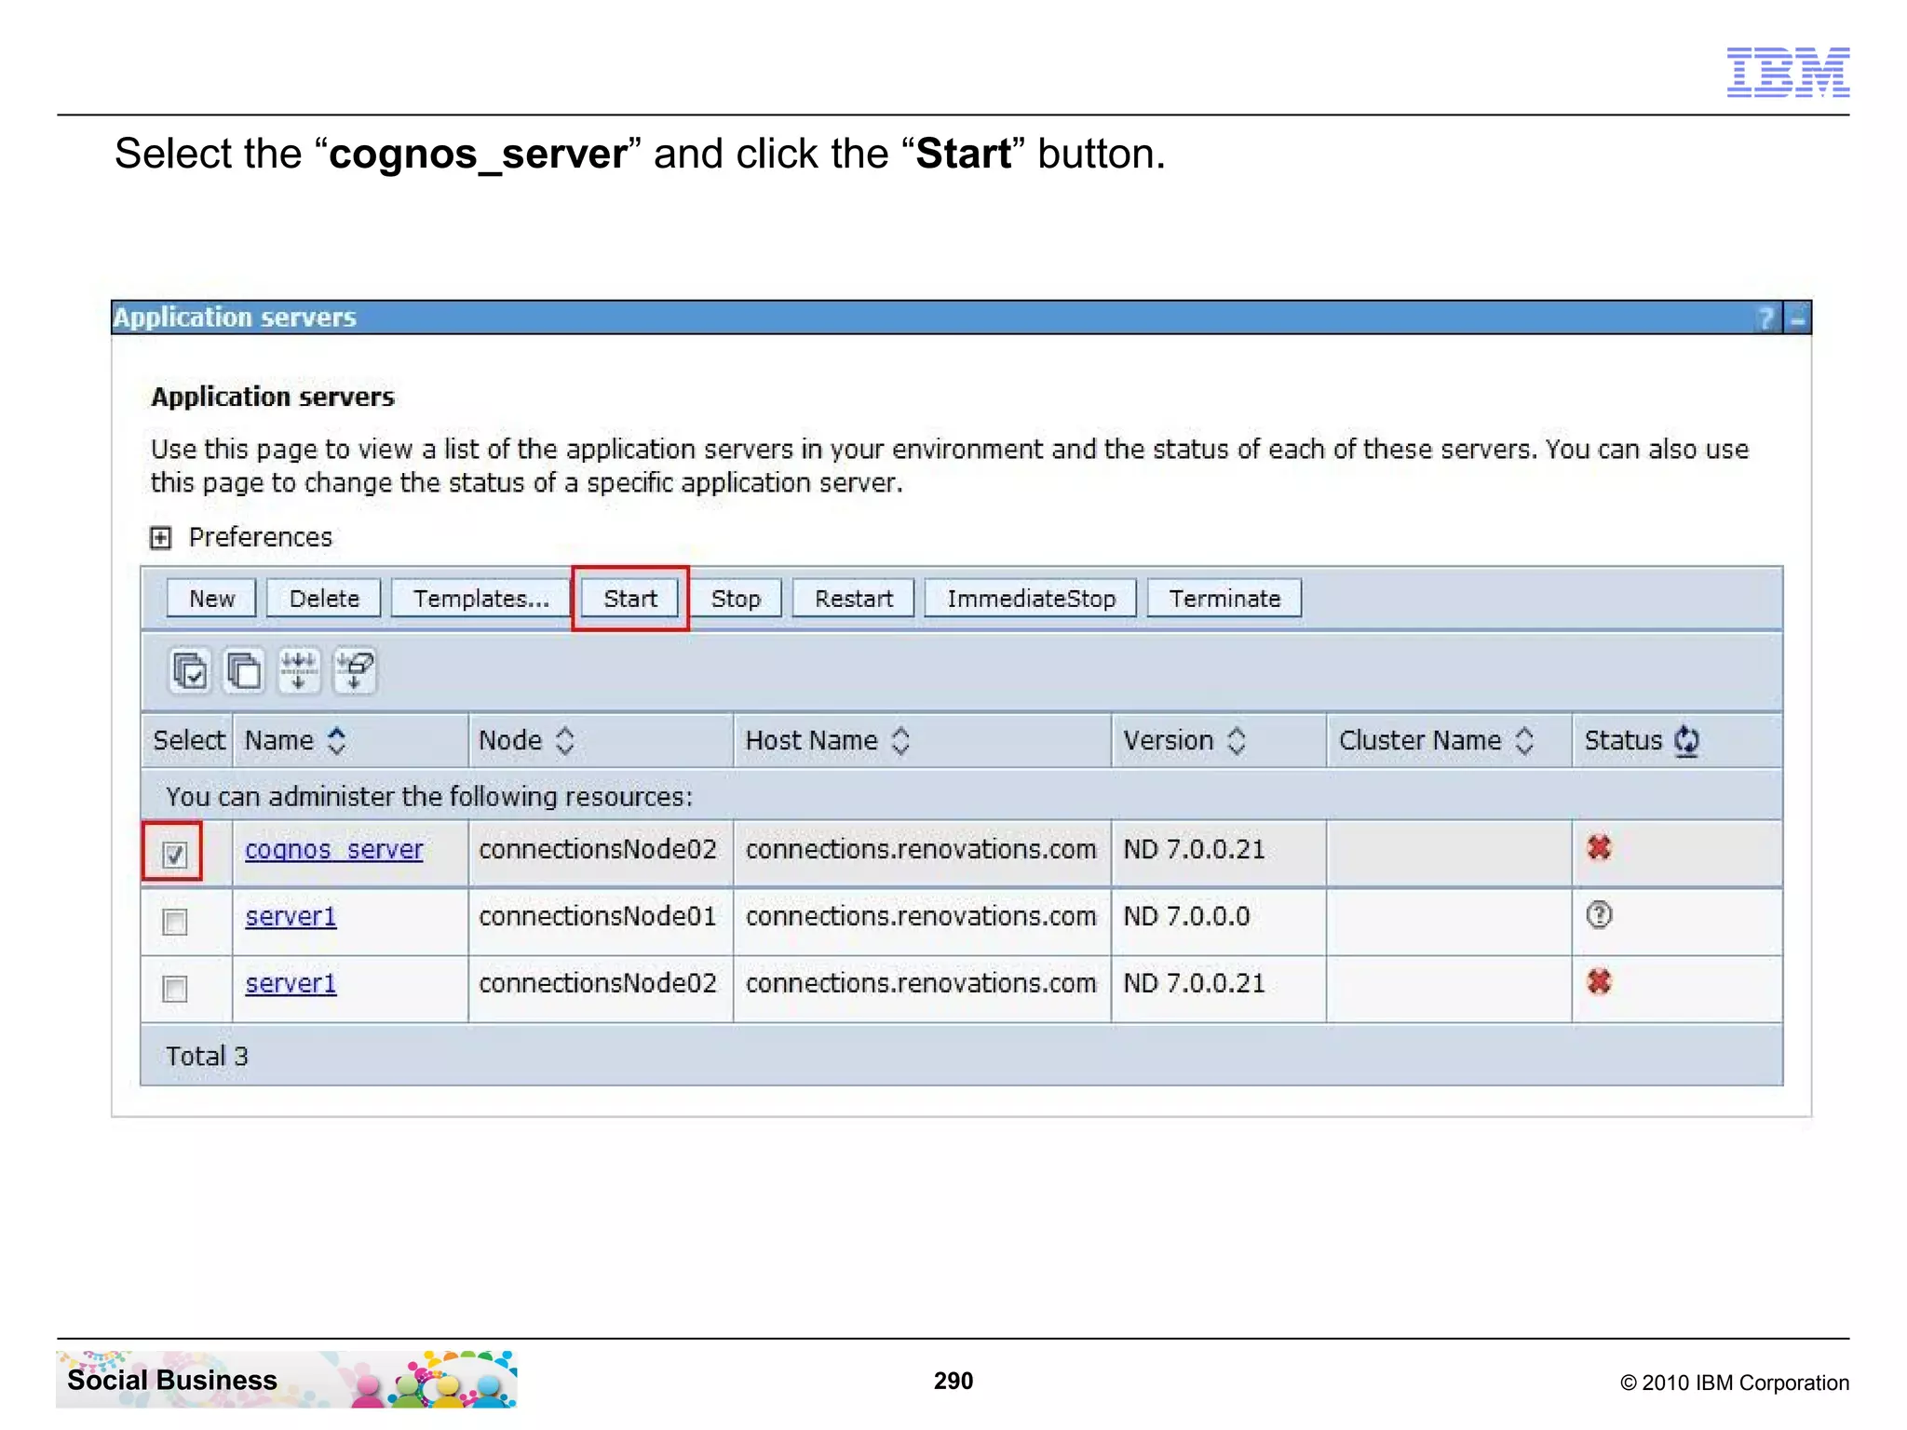Click the New button
The height and width of the screenshot is (1430, 1907).
click(x=211, y=599)
